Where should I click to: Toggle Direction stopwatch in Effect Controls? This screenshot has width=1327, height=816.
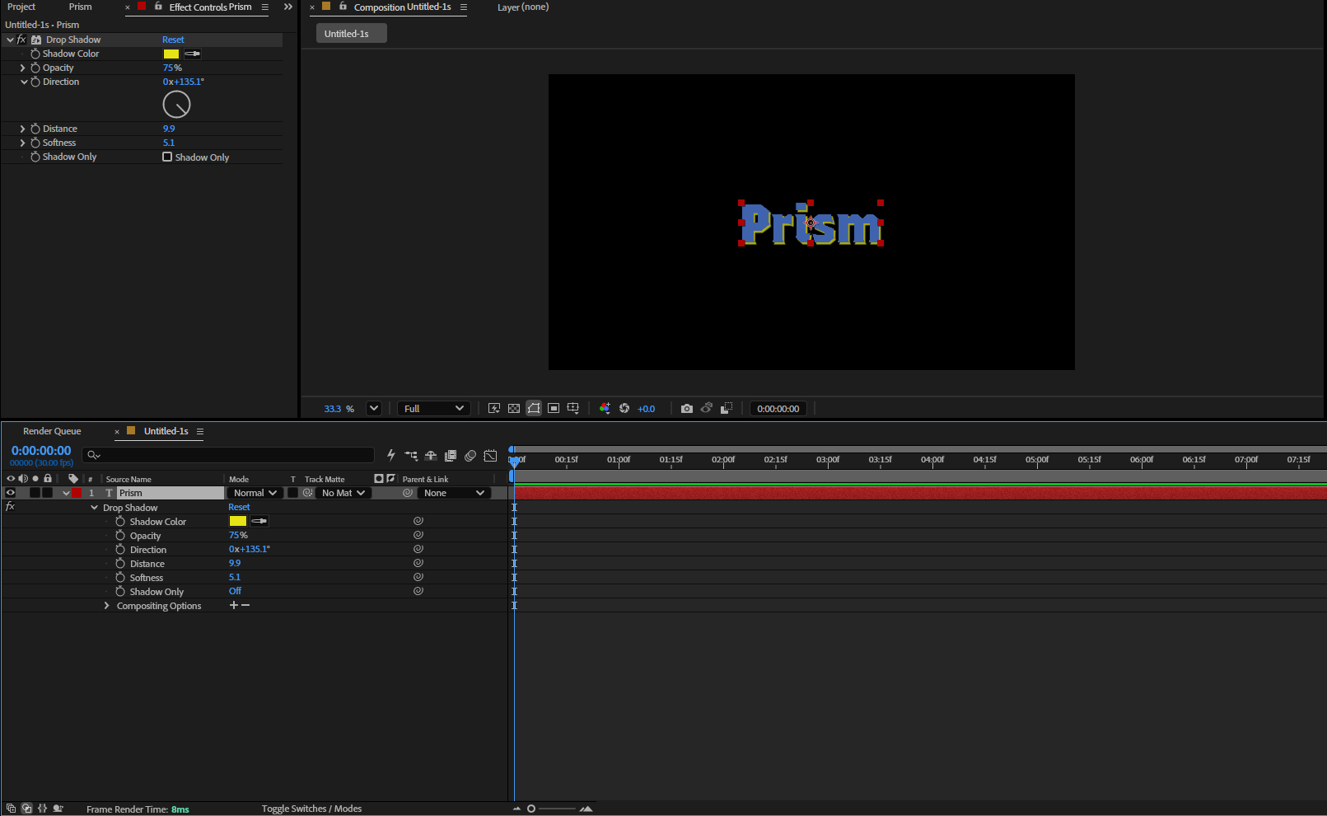pyautogui.click(x=35, y=82)
